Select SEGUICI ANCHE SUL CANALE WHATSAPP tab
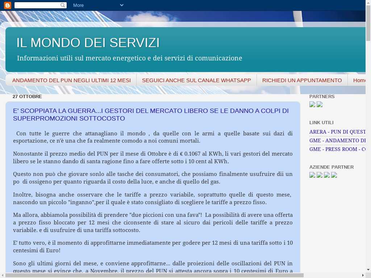The image size is (371, 278). click(196, 80)
